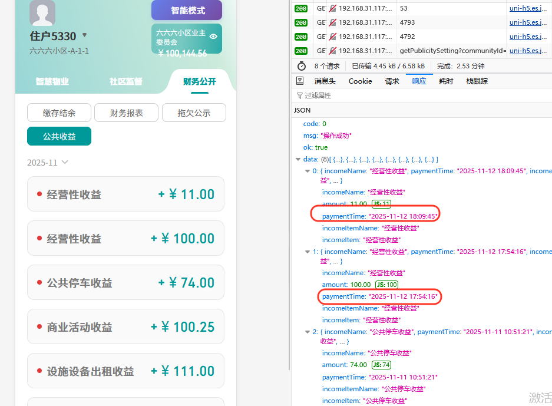Image resolution: width=552 pixels, height=406 pixels.
Task: Click the JS:100 badge next to amount
Action: (386, 285)
